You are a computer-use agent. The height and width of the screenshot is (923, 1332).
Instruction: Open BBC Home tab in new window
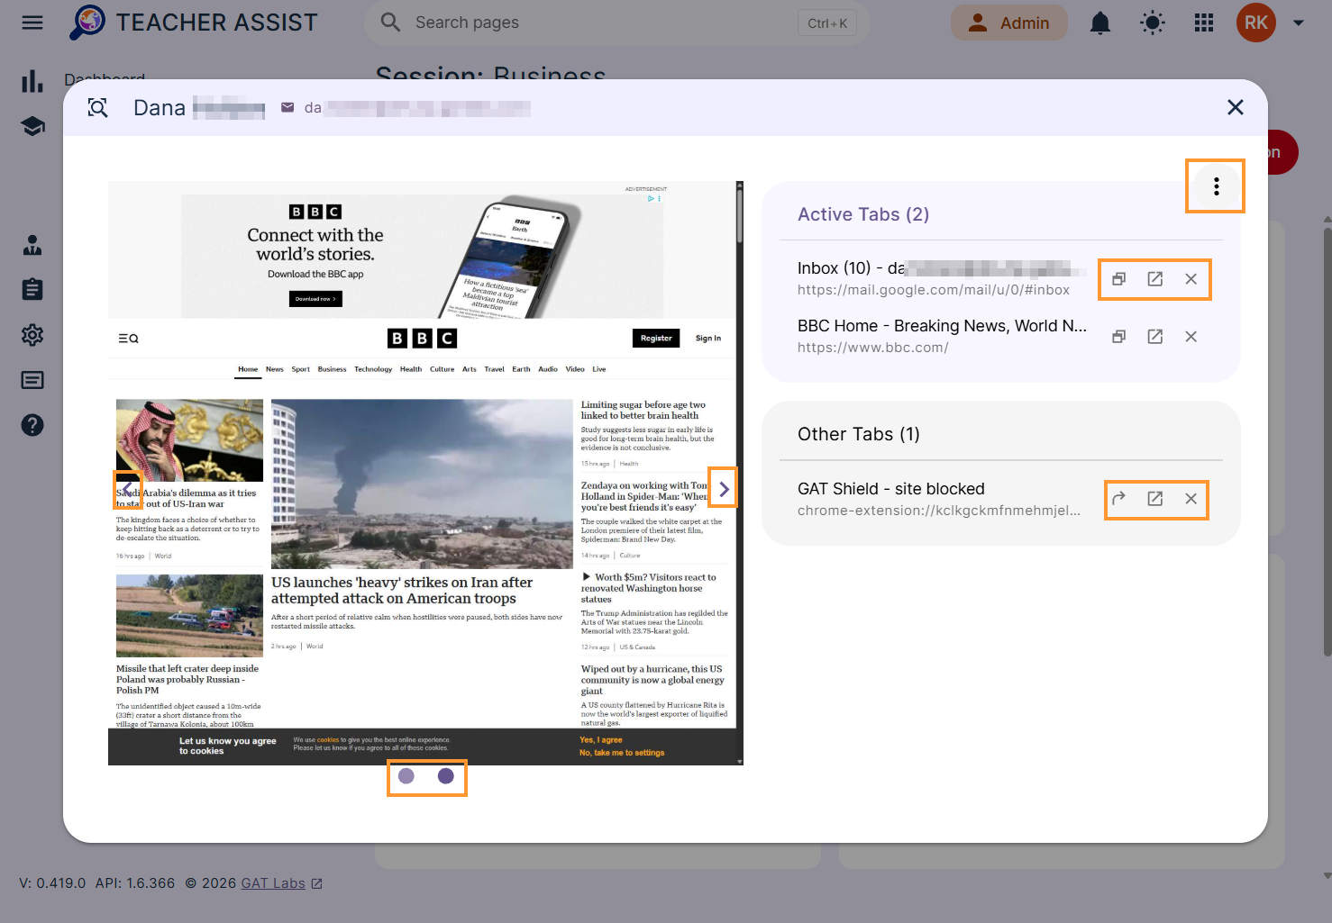pos(1154,337)
